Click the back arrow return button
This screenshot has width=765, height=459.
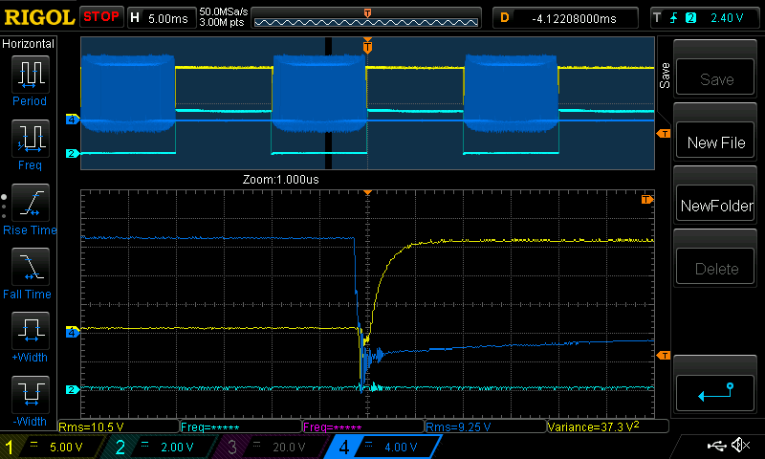tap(716, 391)
